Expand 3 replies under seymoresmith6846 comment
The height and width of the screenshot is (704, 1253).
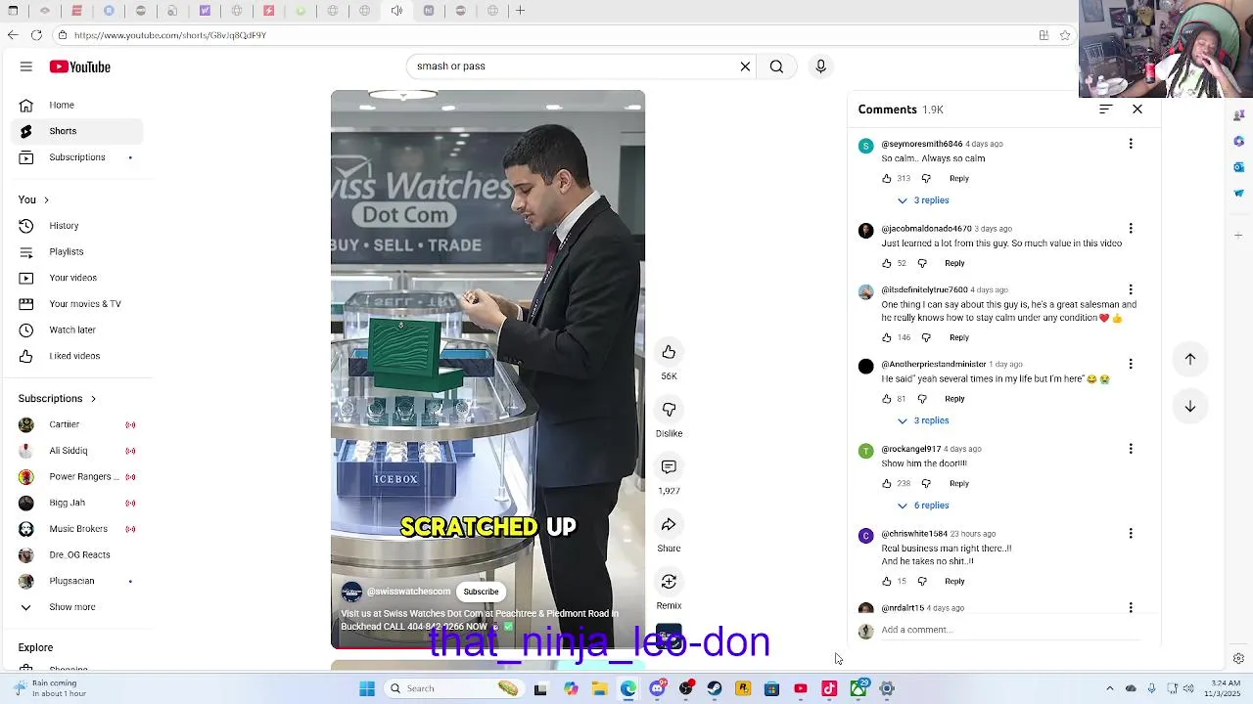click(923, 200)
